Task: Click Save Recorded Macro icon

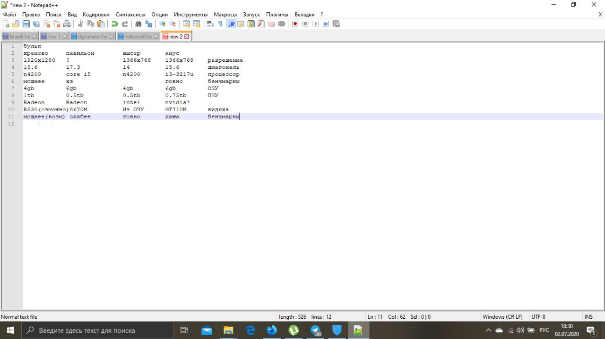Action: (x=336, y=24)
